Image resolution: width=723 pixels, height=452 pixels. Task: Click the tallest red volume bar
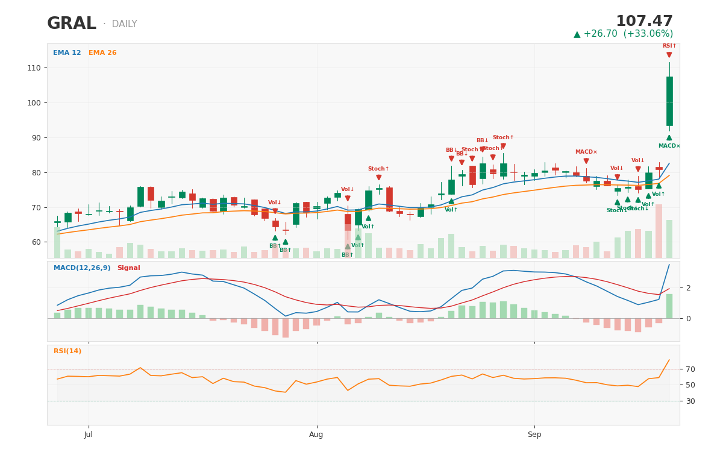point(659,231)
